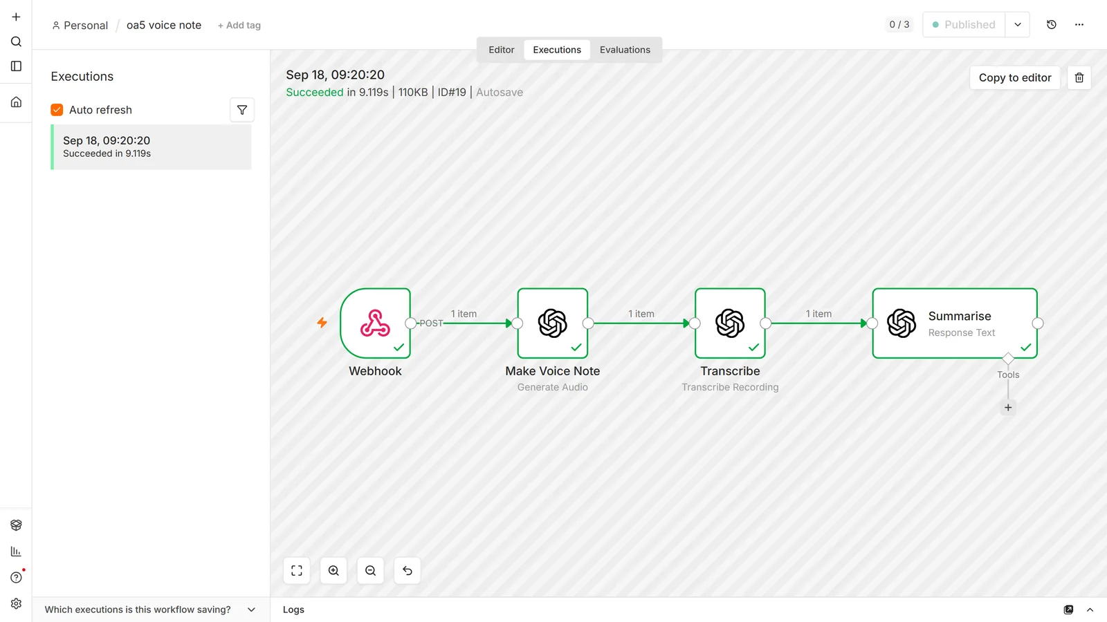Viewport: 1107px width, 622px height.
Task: Click the Published button
Action: [964, 25]
